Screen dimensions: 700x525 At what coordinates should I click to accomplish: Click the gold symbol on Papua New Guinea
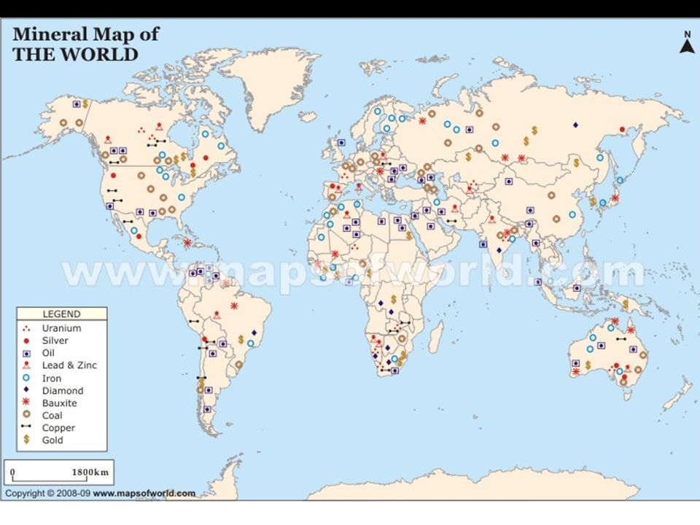click(626, 306)
